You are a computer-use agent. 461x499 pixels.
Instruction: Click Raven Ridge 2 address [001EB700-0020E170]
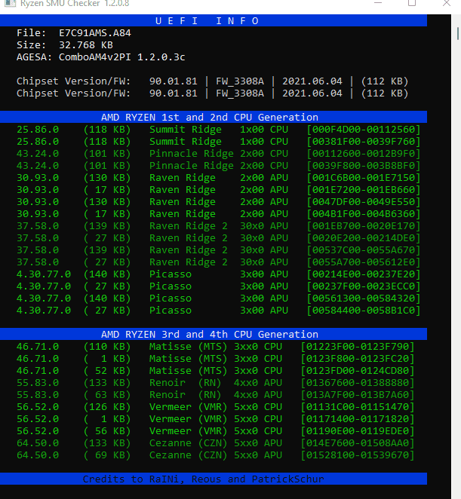click(x=364, y=226)
